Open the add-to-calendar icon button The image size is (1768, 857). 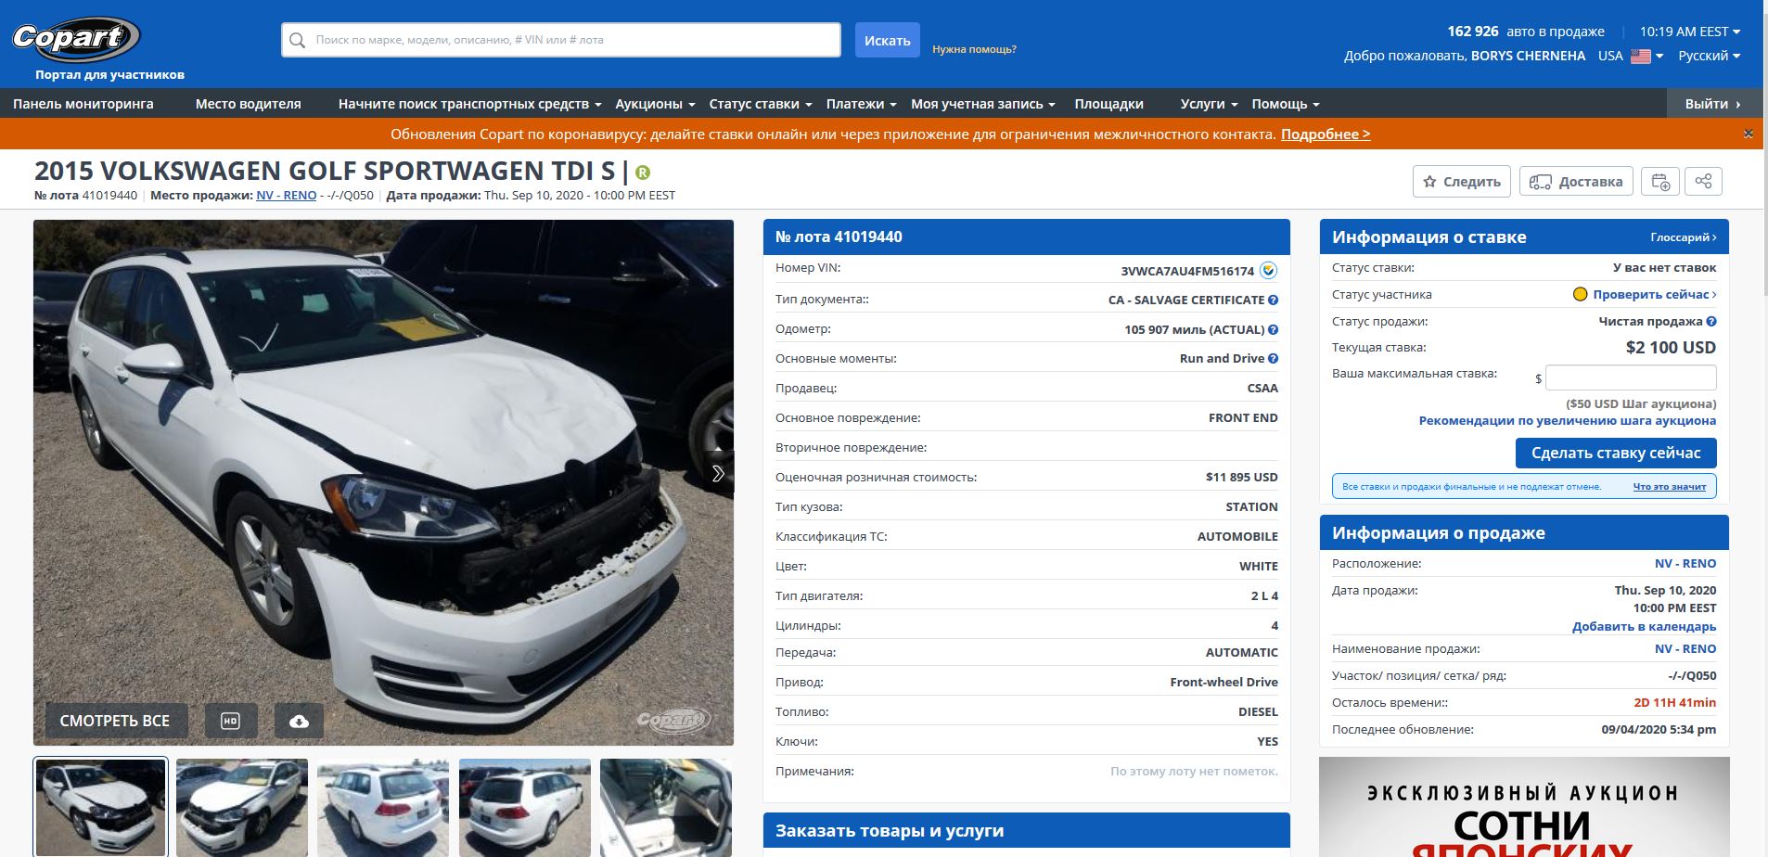click(x=1660, y=181)
